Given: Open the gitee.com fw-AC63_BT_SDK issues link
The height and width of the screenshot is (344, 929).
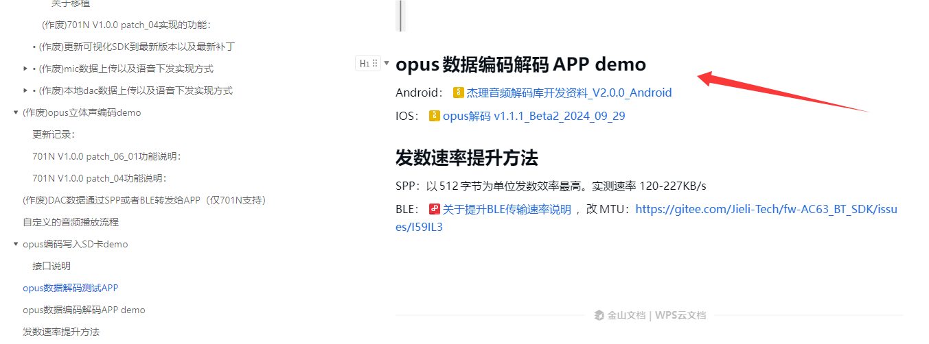Looking at the screenshot, I should tap(646, 218).
